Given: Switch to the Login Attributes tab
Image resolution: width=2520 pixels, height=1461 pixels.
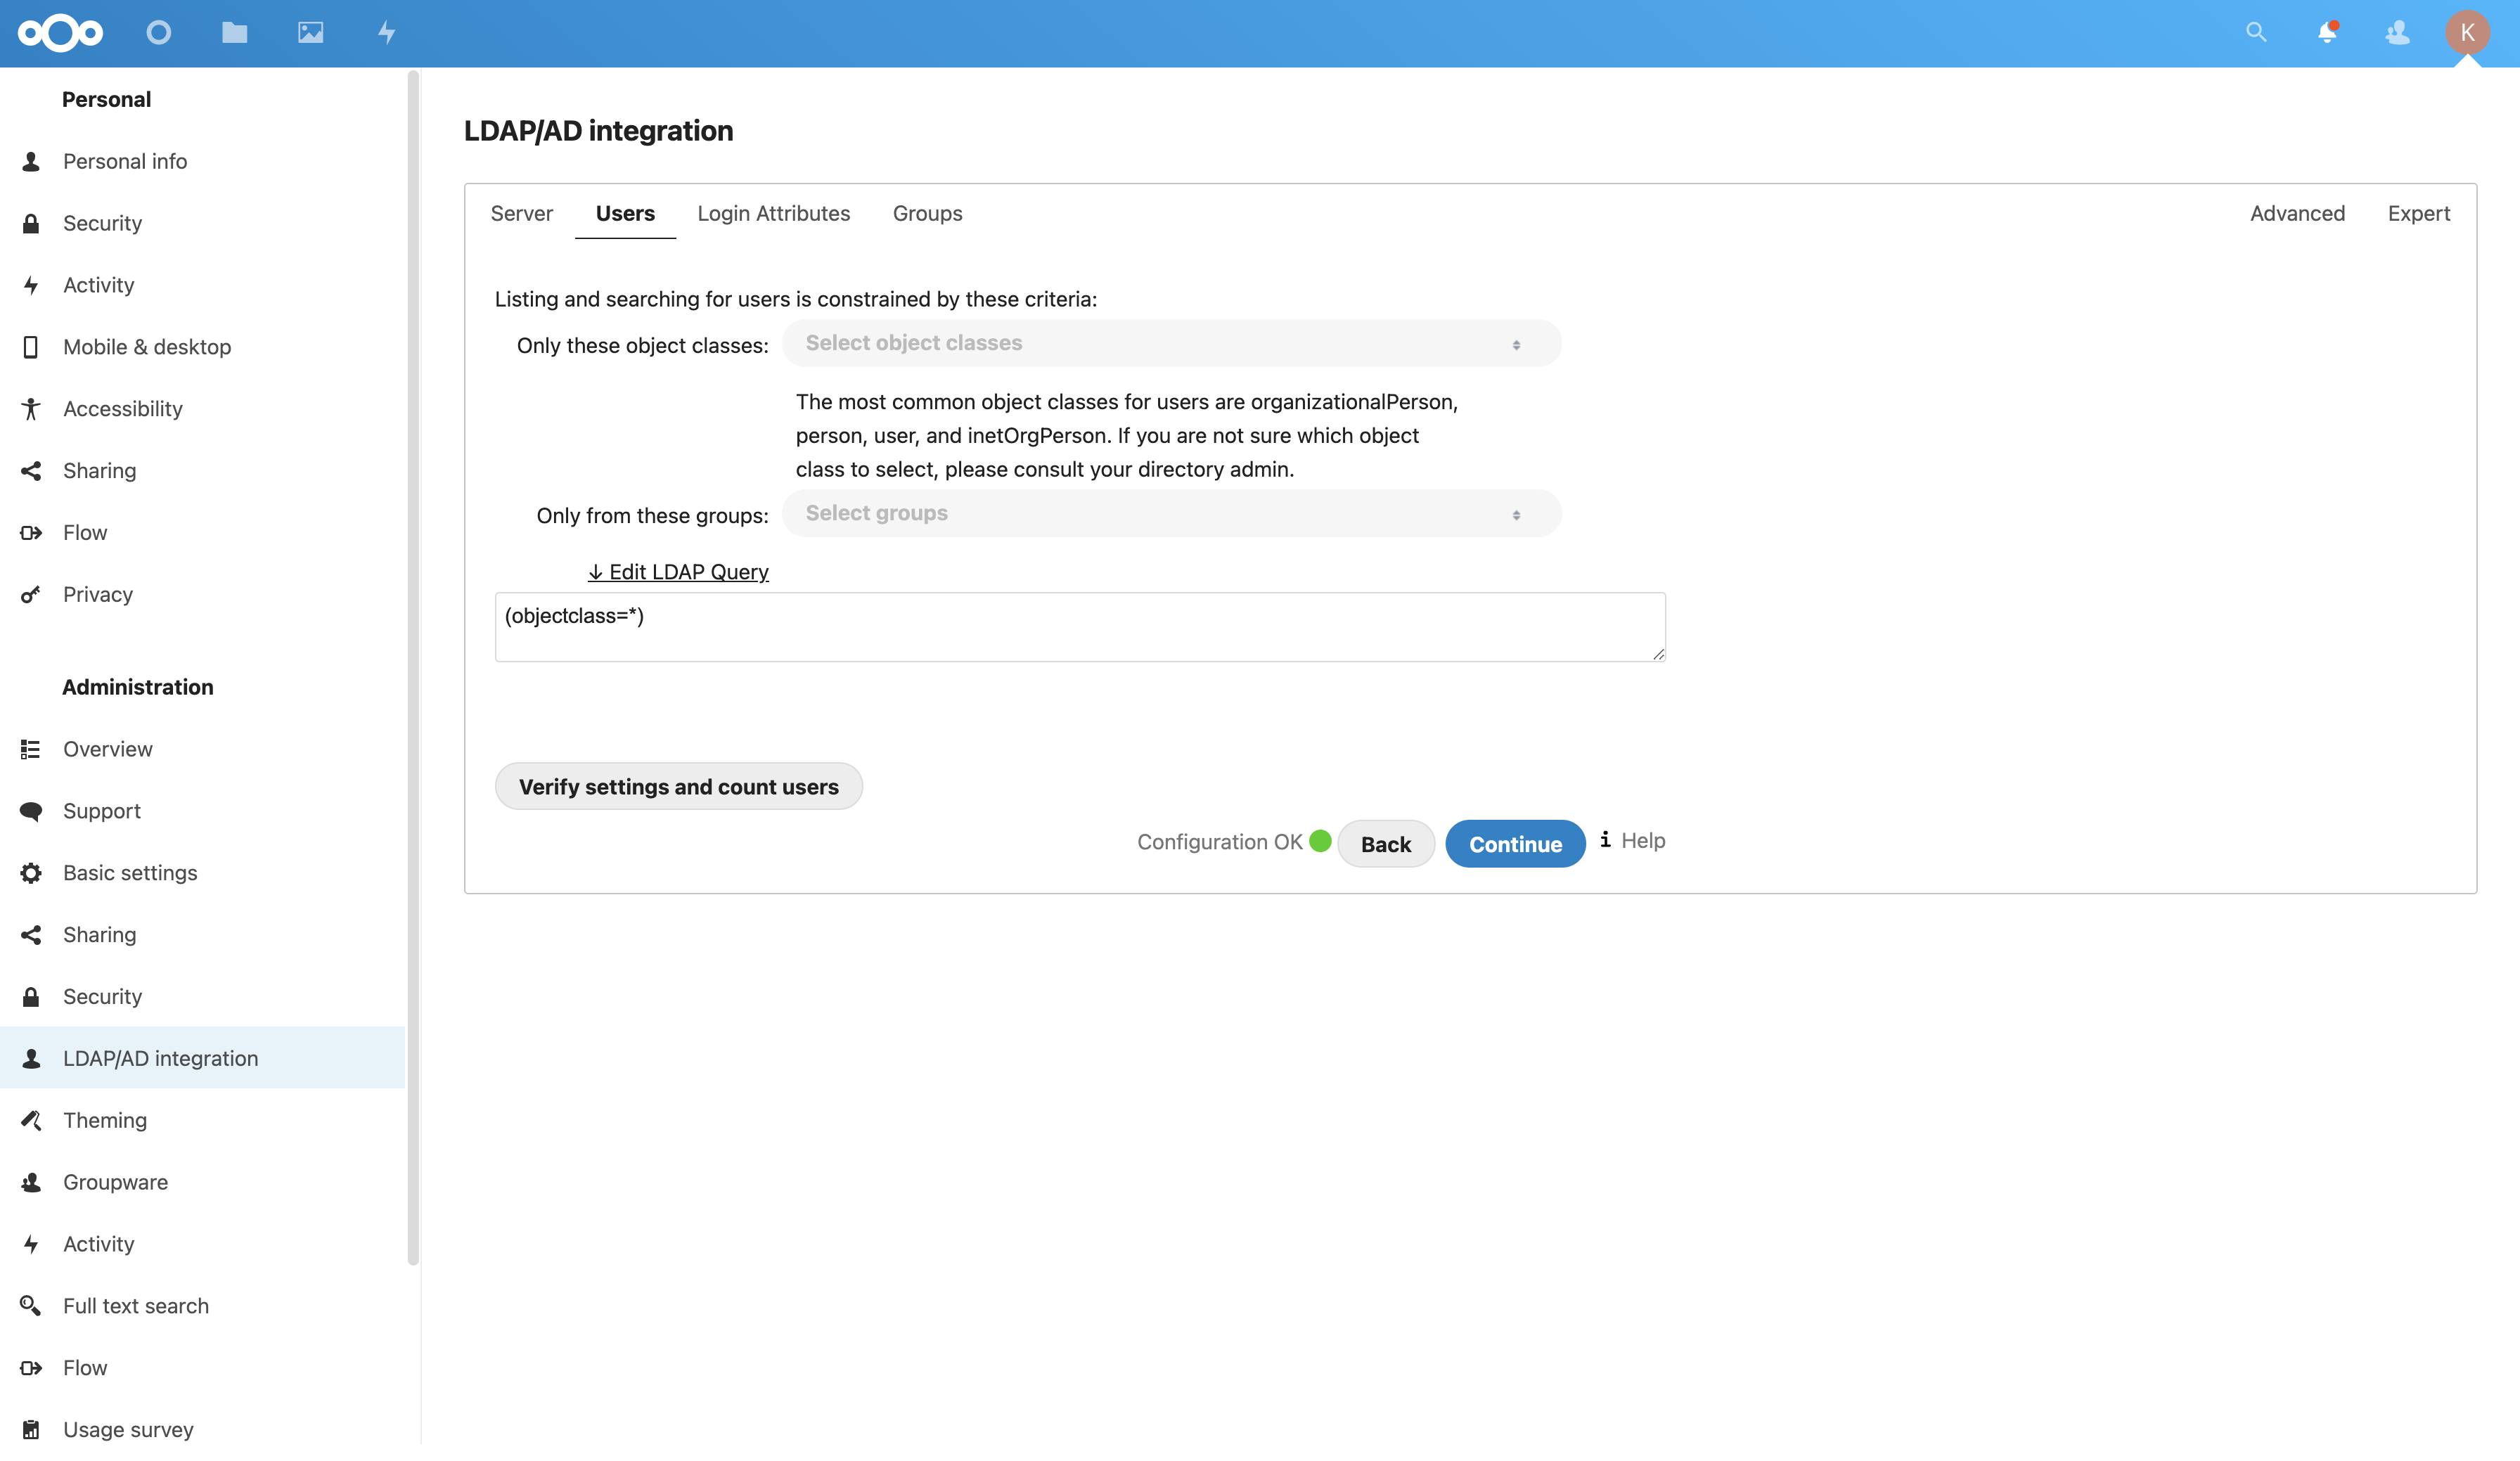Looking at the screenshot, I should coord(773,213).
